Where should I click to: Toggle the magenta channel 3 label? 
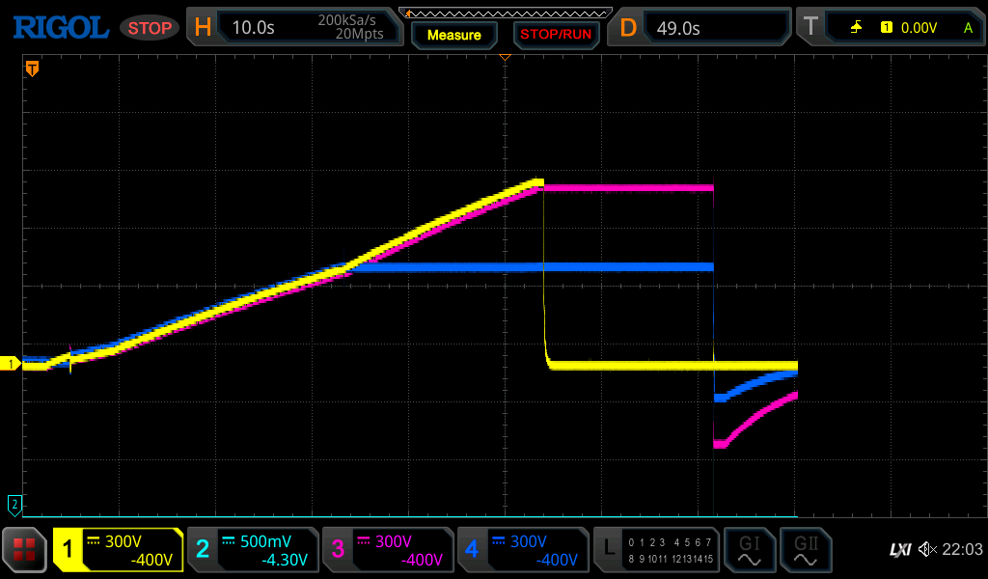point(387,550)
